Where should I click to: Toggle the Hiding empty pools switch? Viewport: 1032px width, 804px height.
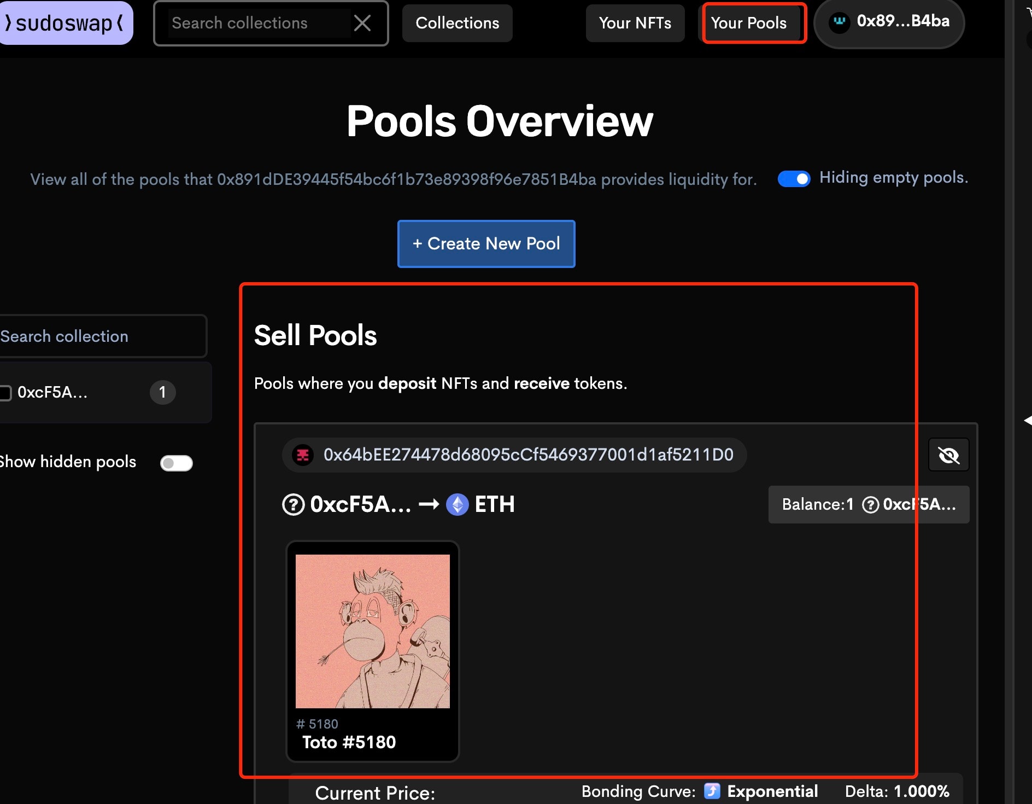pos(794,179)
